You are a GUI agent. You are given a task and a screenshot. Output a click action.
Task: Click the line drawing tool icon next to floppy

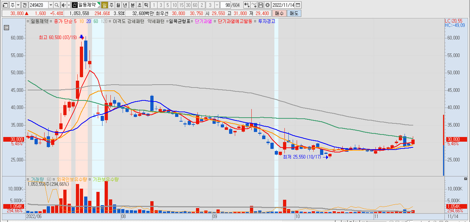pyautogui.click(x=254, y=5)
